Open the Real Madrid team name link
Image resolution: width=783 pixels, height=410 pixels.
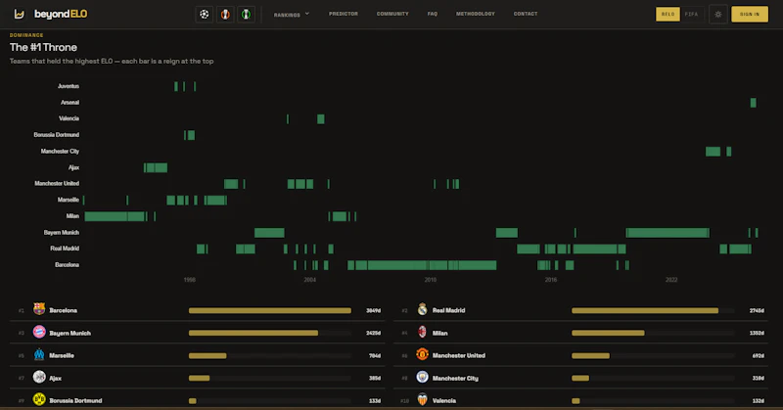point(448,310)
